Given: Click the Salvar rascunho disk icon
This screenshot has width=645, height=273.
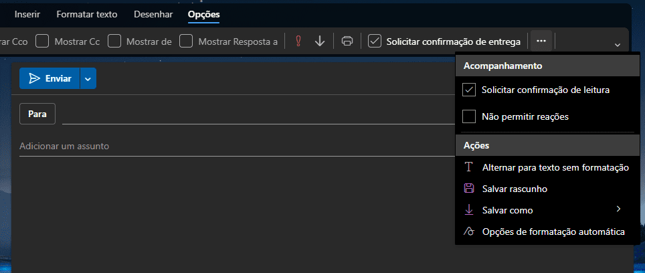Looking at the screenshot, I should click(x=469, y=189).
